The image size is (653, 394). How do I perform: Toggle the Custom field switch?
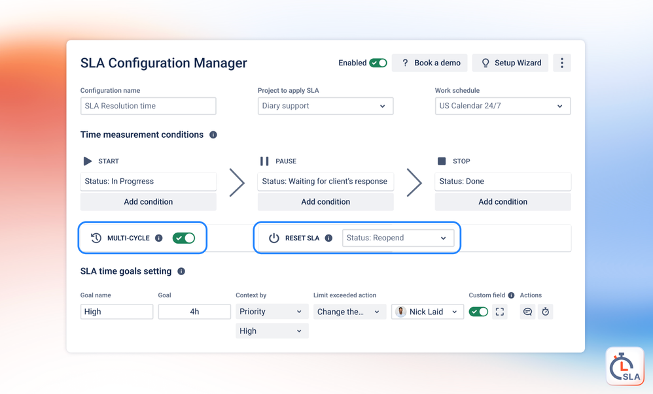pyautogui.click(x=478, y=312)
